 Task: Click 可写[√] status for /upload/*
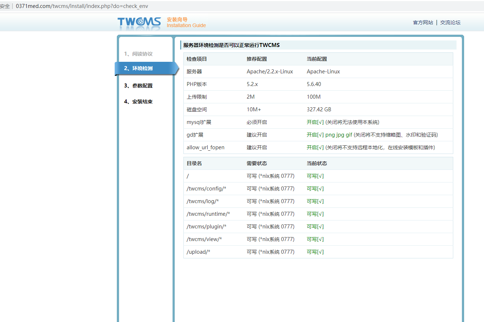click(x=315, y=252)
